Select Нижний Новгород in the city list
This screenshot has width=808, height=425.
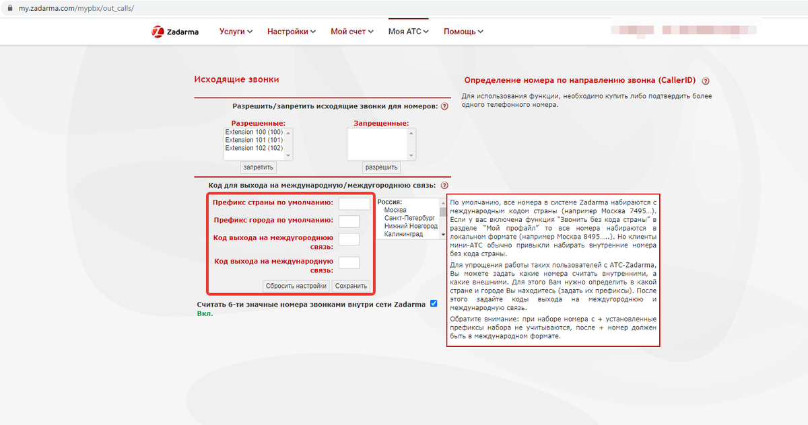(411, 227)
